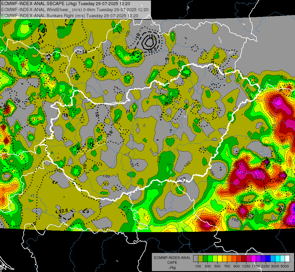Select the bright green legend swatch
295x272 pixels.
[x=210, y=259]
